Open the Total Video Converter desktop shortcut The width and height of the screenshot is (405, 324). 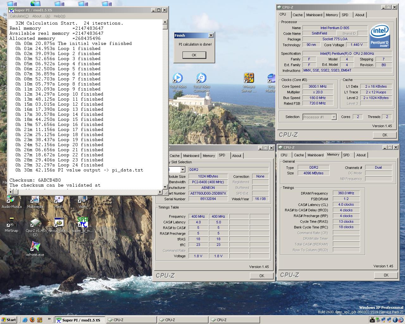pos(202,82)
